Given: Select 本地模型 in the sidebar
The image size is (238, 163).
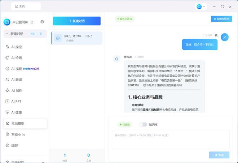Looking at the screenshot, I should coord(25,124).
